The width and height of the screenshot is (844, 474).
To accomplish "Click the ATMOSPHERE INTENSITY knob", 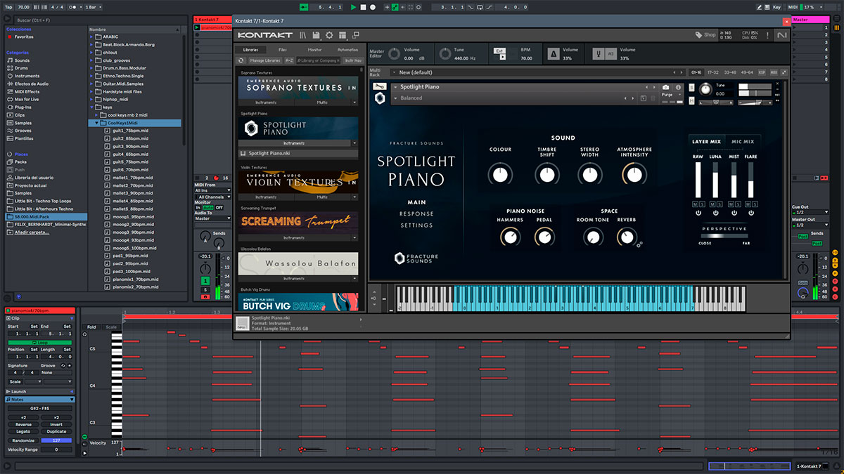I will [634, 173].
